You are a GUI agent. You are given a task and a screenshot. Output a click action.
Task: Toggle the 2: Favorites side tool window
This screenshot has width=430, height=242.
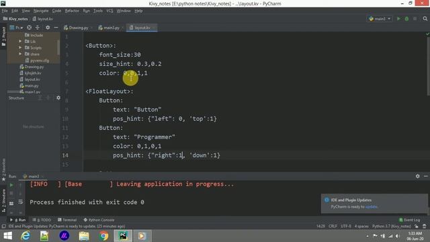tap(3, 169)
